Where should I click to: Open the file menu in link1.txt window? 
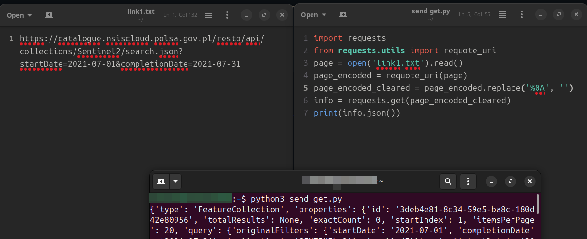(x=19, y=15)
